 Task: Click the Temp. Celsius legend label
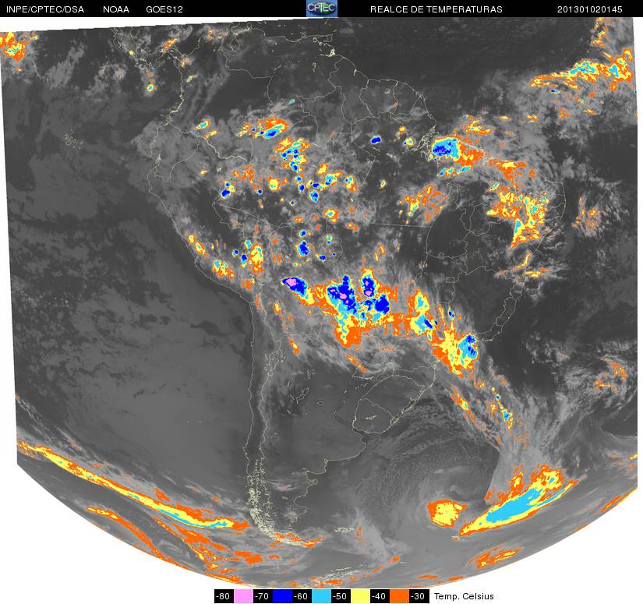tap(464, 595)
